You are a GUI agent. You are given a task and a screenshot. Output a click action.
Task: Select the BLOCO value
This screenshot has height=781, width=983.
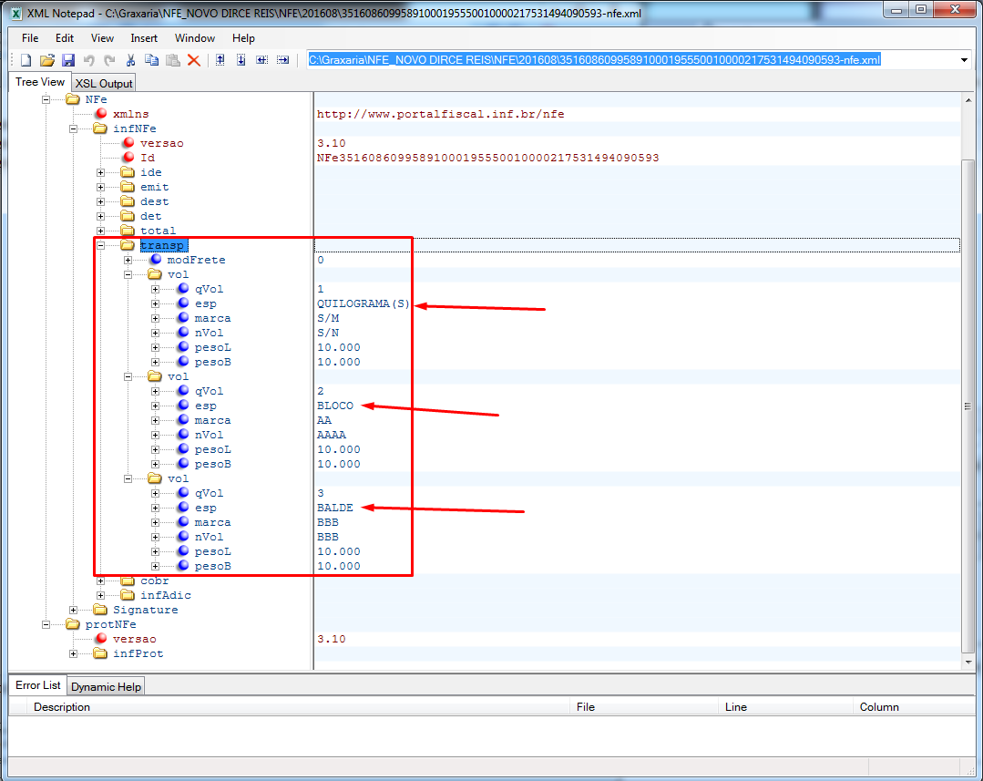335,406
